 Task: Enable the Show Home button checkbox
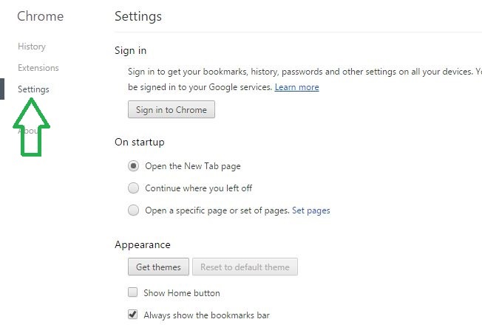pyautogui.click(x=132, y=292)
